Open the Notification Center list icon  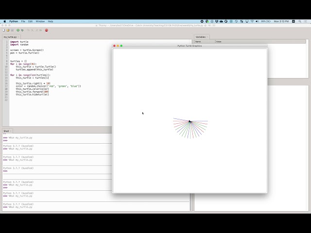point(306,21)
